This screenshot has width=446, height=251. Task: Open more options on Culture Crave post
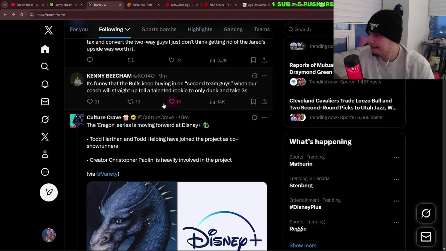(264, 117)
